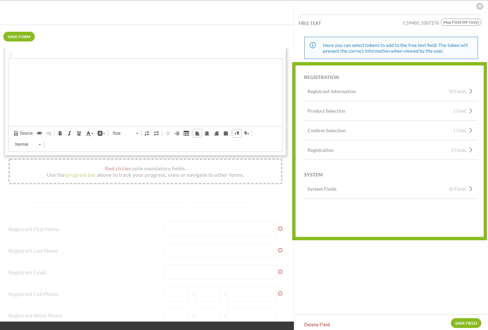Open the System Fields token group
488x330 pixels.
coord(391,189)
